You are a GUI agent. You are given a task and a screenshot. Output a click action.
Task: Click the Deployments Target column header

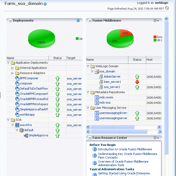point(74,58)
